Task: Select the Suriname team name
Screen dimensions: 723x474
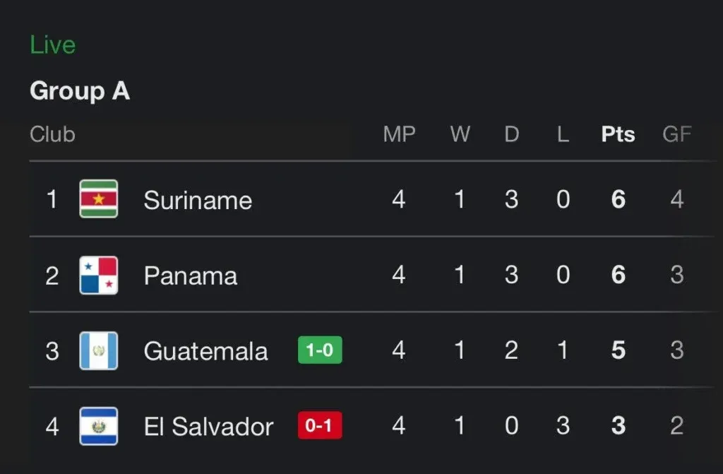Action: 198,200
